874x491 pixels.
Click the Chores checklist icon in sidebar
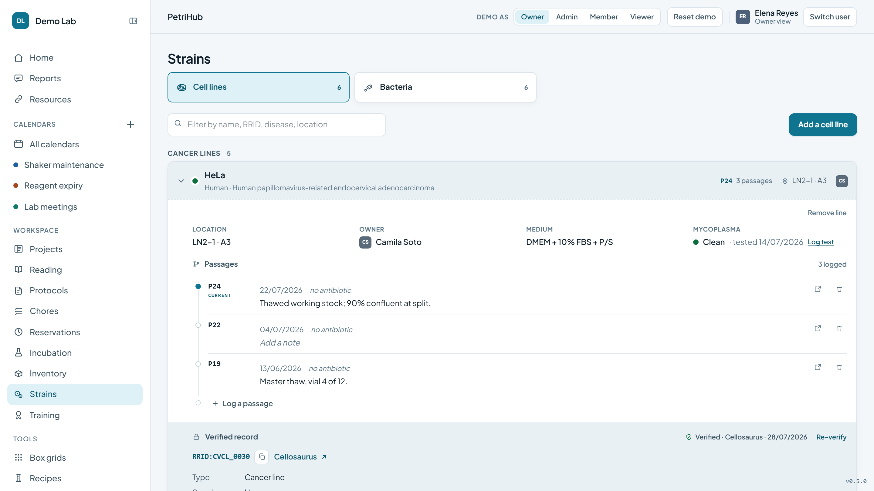click(x=19, y=311)
